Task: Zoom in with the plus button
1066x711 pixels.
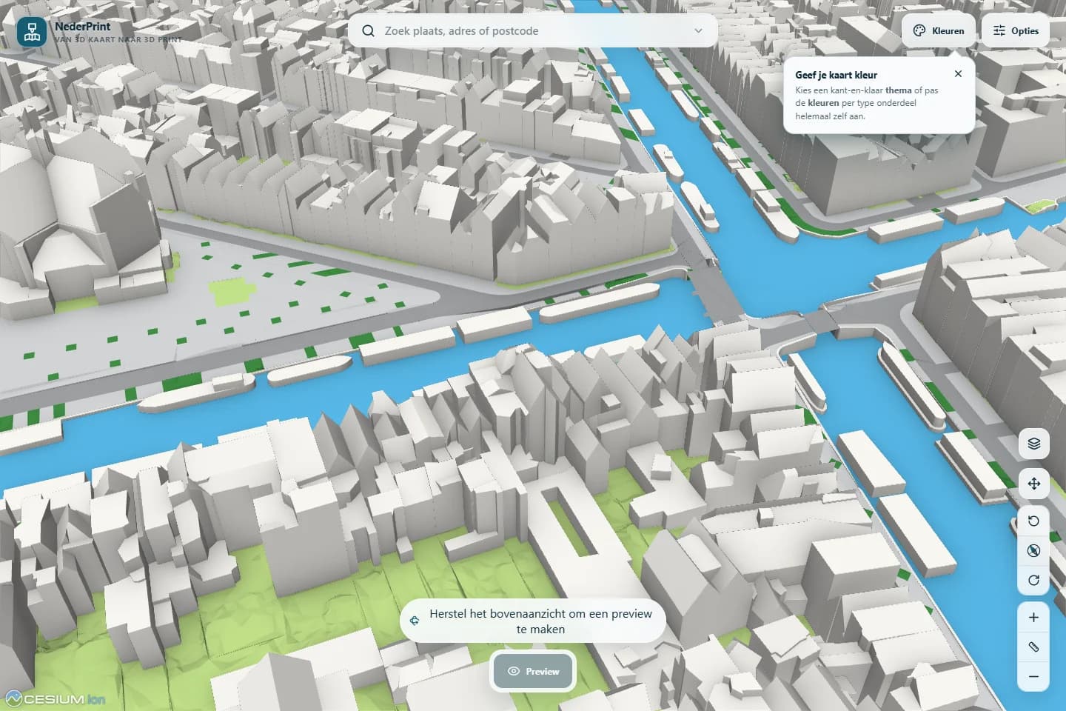Action: pyautogui.click(x=1034, y=618)
